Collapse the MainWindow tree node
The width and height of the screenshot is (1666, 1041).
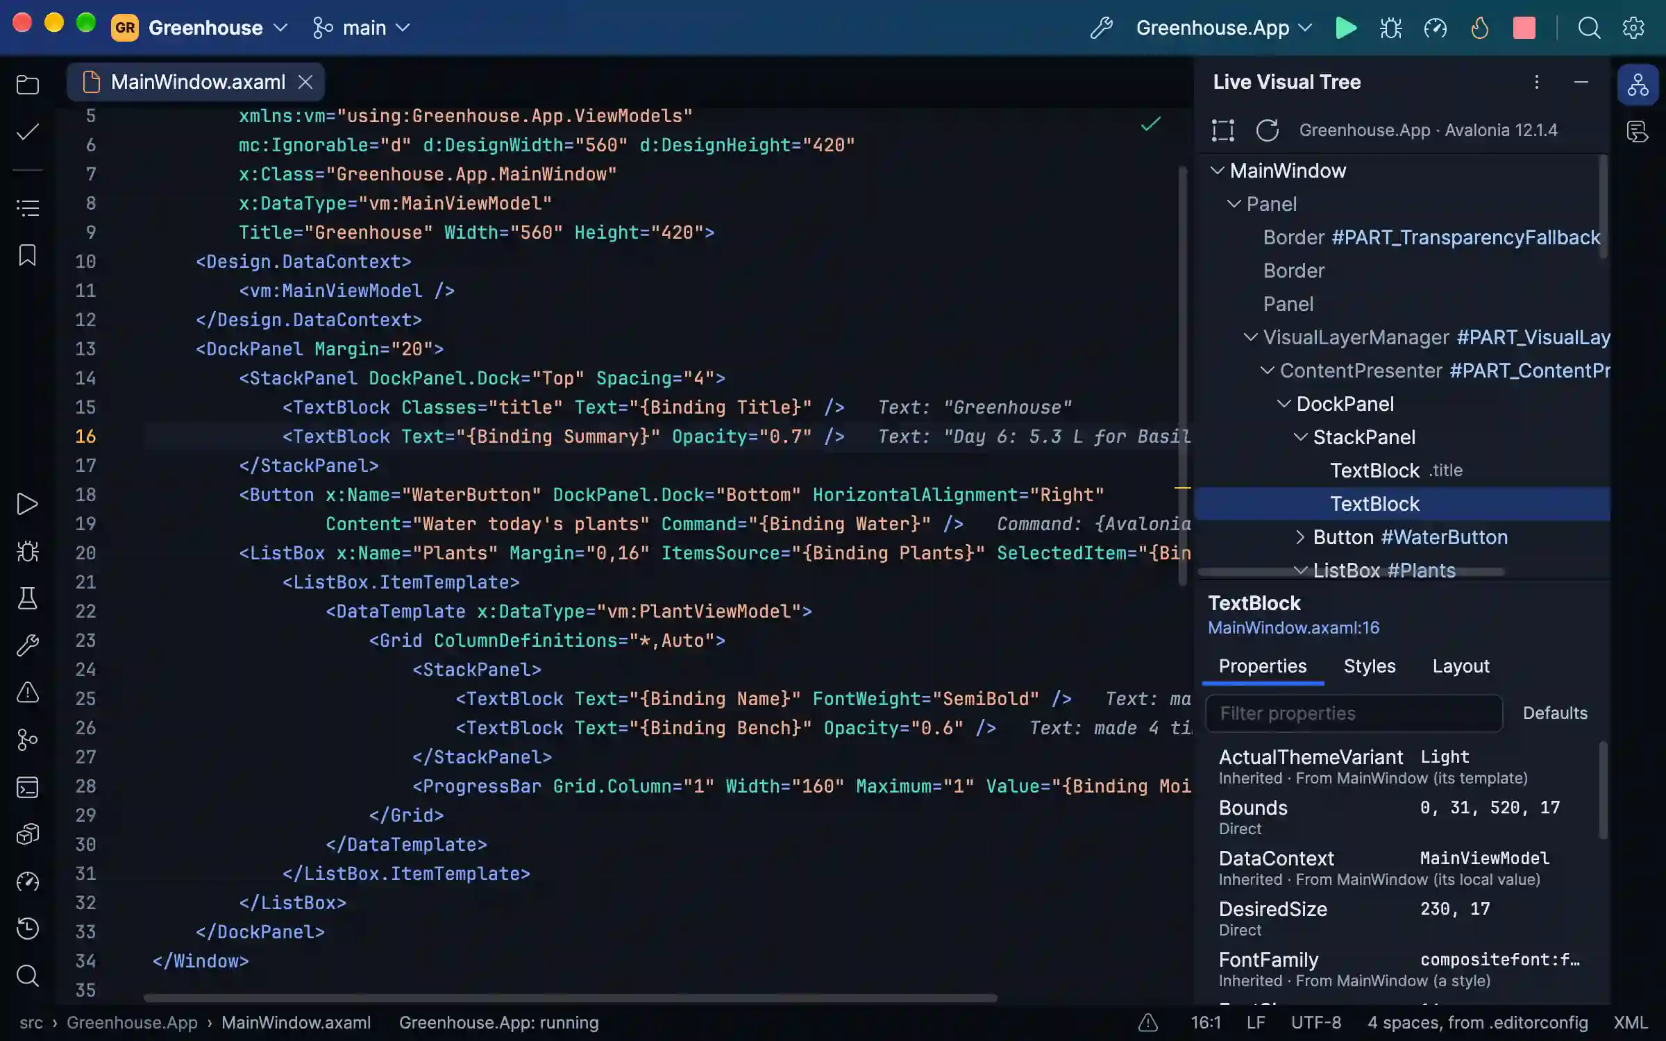tap(1217, 170)
